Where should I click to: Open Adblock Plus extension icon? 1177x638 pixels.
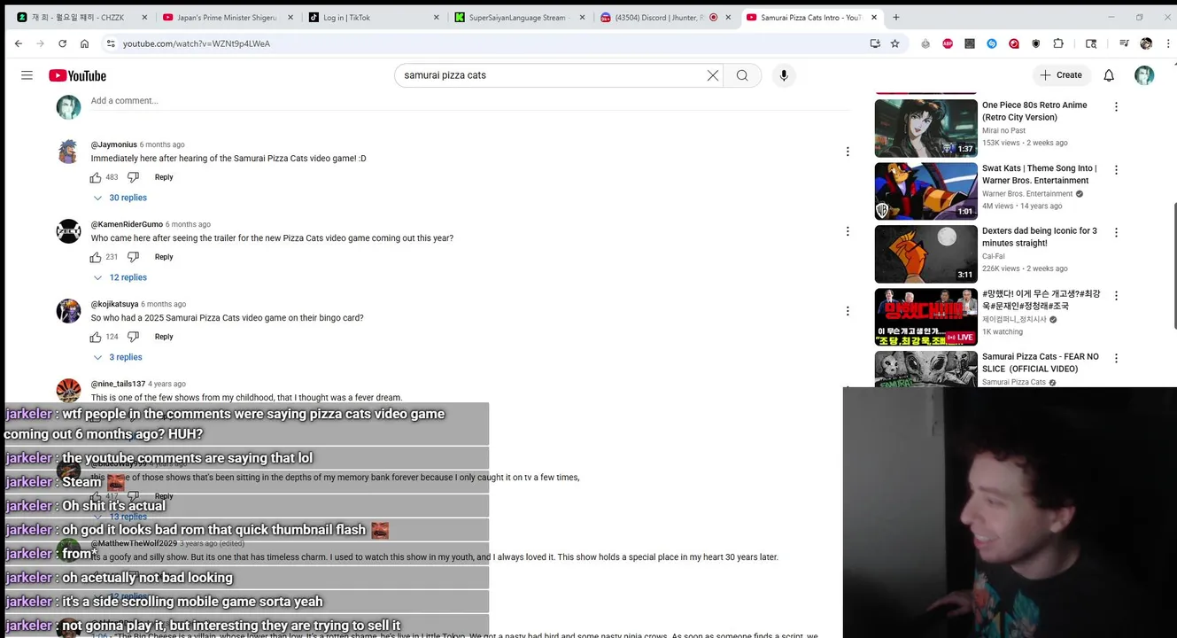(948, 43)
